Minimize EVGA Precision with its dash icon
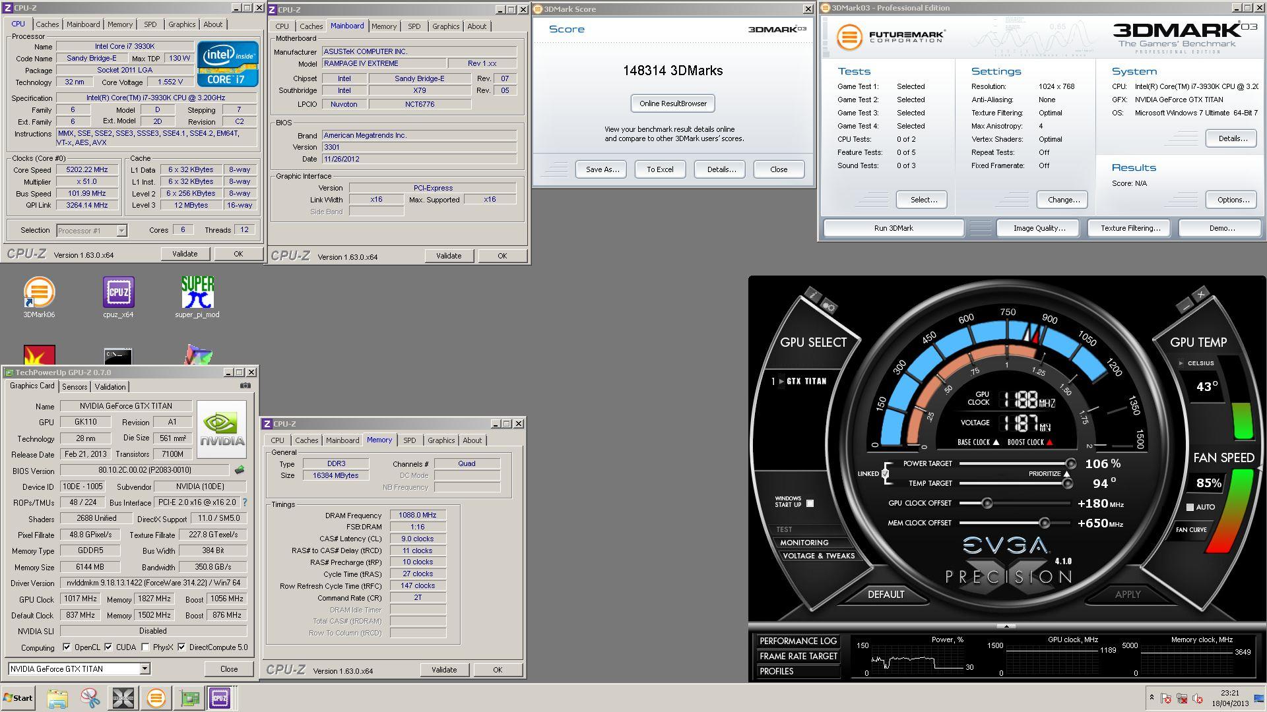1267x712 pixels. pos(1186,306)
